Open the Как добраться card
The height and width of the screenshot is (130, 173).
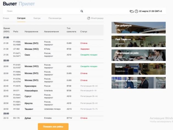[x=138, y=27]
